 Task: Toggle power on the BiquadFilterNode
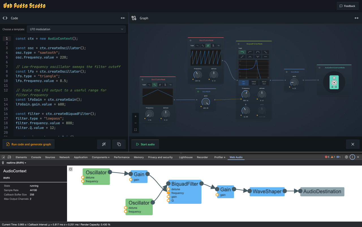[x=238, y=44]
